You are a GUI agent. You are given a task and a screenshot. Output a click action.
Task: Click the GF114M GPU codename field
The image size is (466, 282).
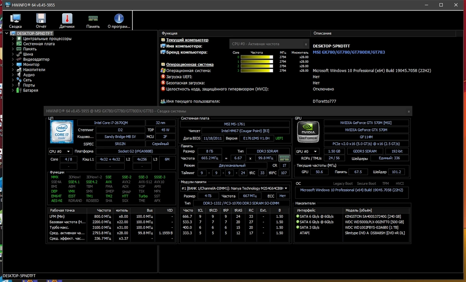pos(366,137)
